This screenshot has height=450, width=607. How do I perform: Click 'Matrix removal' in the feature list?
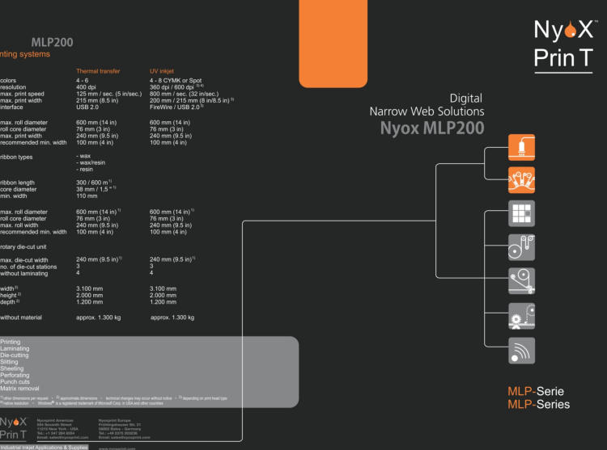coord(19,389)
